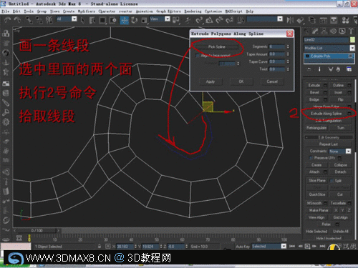Viewport: 358px width, 268px height.
Task: Click the Extrude Along Spline button
Action: click(326, 114)
